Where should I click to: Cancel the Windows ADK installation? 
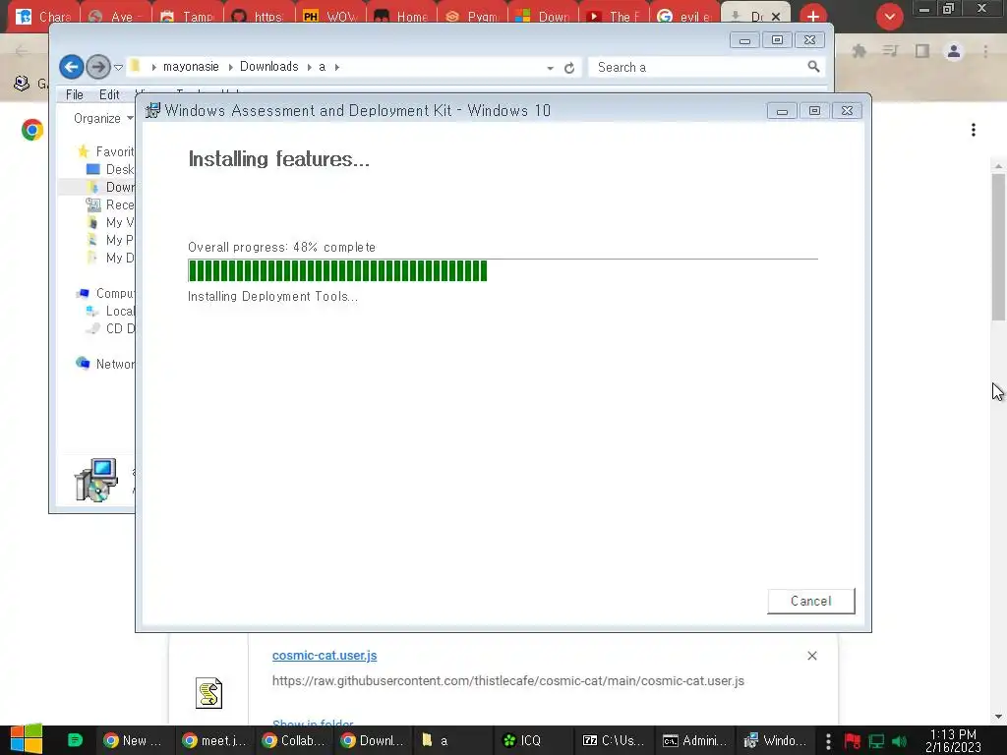pos(811,601)
